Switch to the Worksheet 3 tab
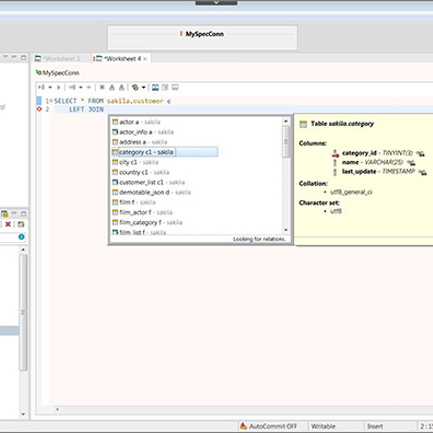The image size is (433, 433). click(58, 58)
